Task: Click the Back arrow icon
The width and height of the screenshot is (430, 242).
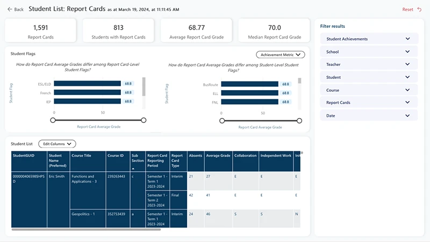Action: tap(10, 9)
